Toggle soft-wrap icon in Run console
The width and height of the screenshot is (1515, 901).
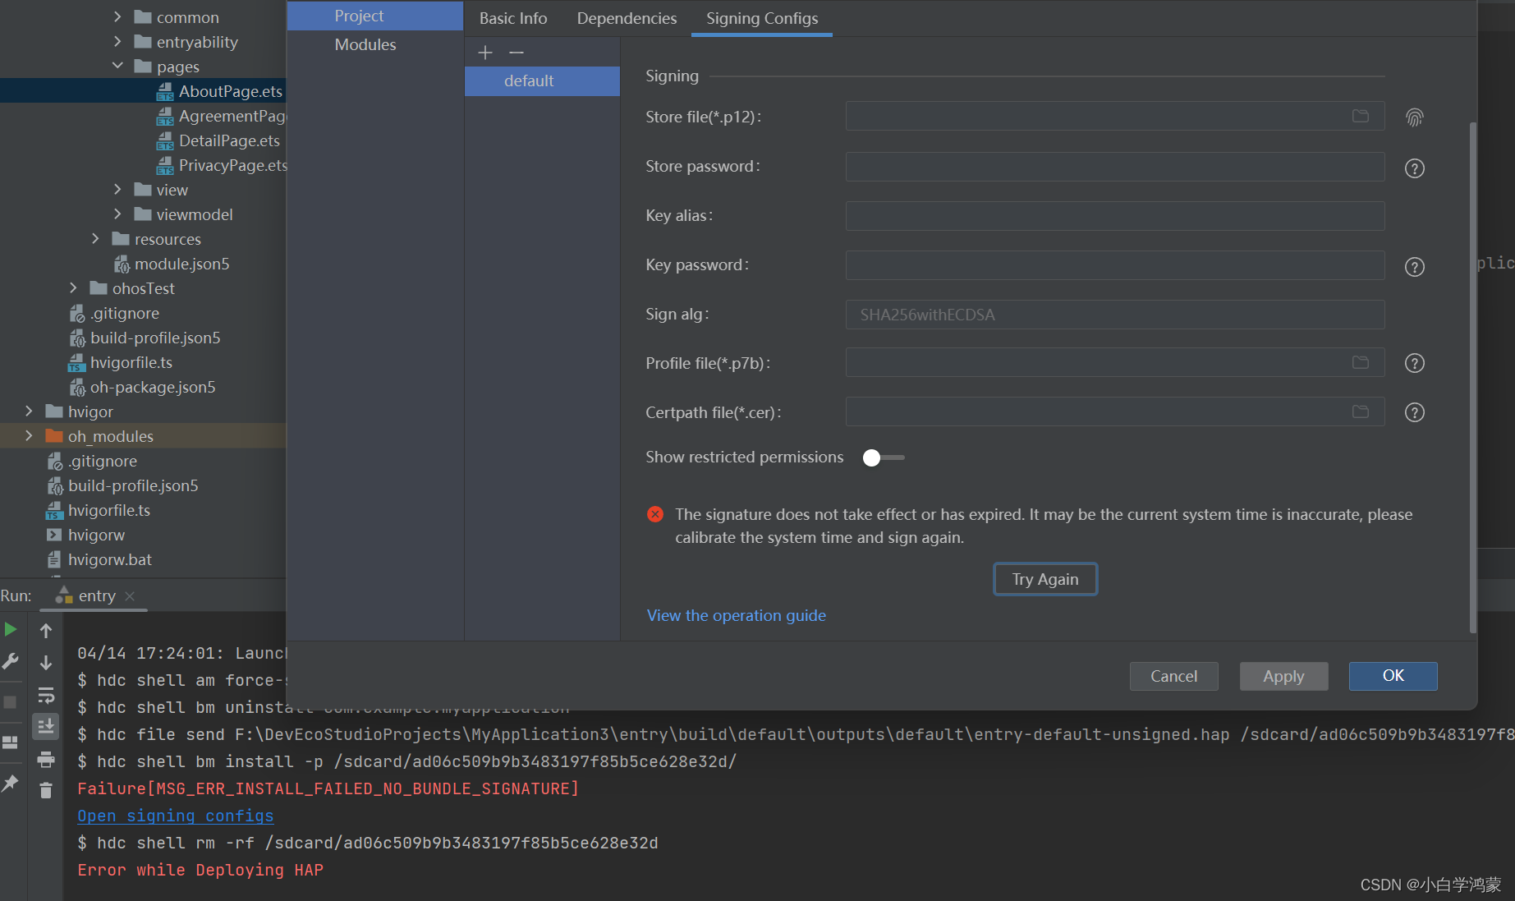click(x=46, y=696)
